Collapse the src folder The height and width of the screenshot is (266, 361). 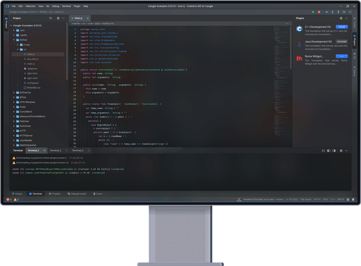[x=18, y=49]
